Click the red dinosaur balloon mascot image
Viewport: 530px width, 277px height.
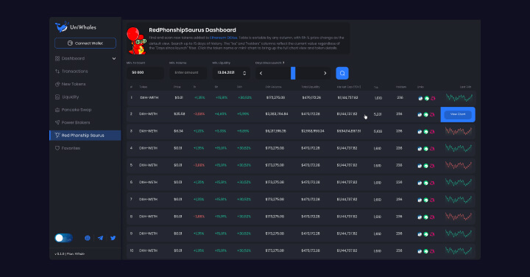[137, 41]
